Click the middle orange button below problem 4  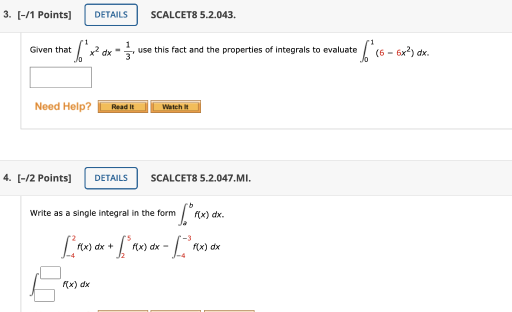tap(175, 310)
